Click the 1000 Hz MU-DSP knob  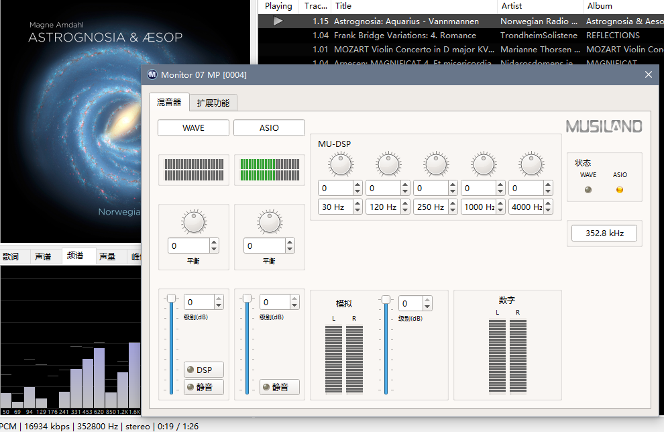(x=483, y=163)
